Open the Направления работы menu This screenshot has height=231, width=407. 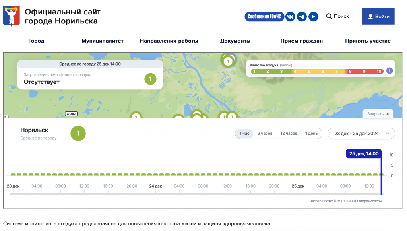169,41
